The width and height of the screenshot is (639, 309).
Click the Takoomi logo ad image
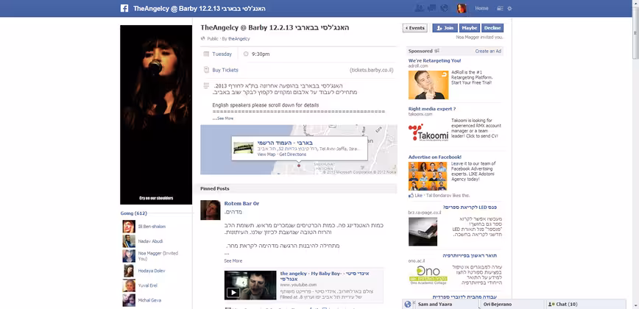tap(428, 133)
